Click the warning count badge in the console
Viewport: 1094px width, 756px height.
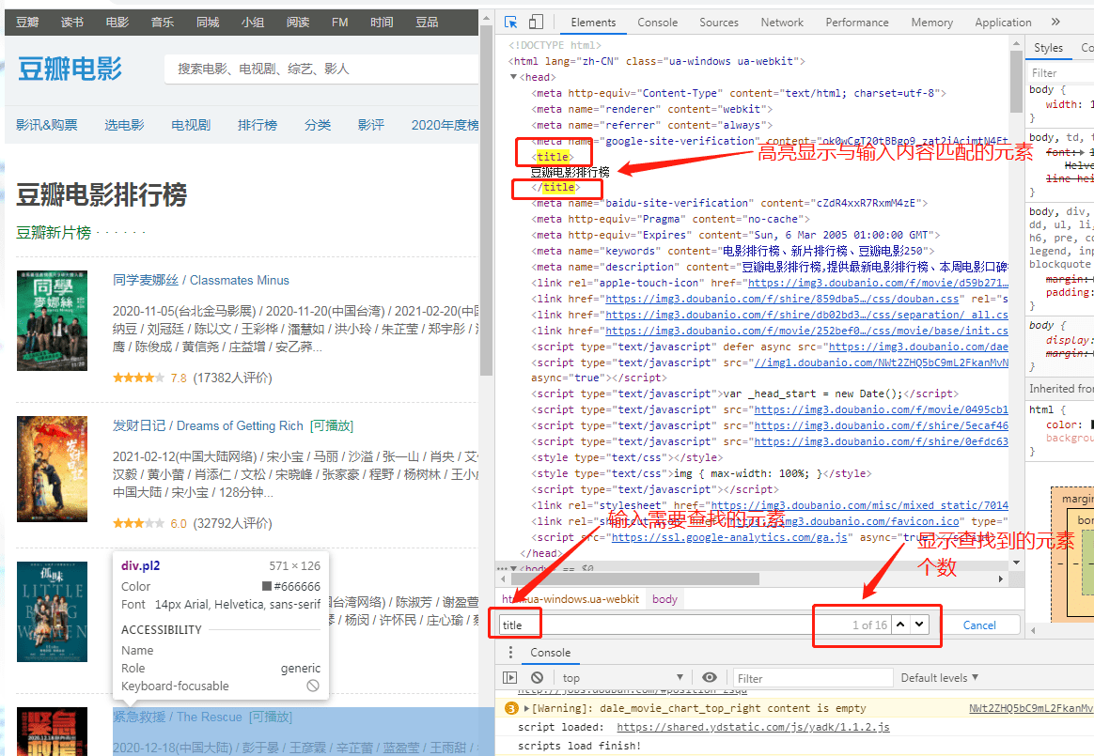coord(510,708)
